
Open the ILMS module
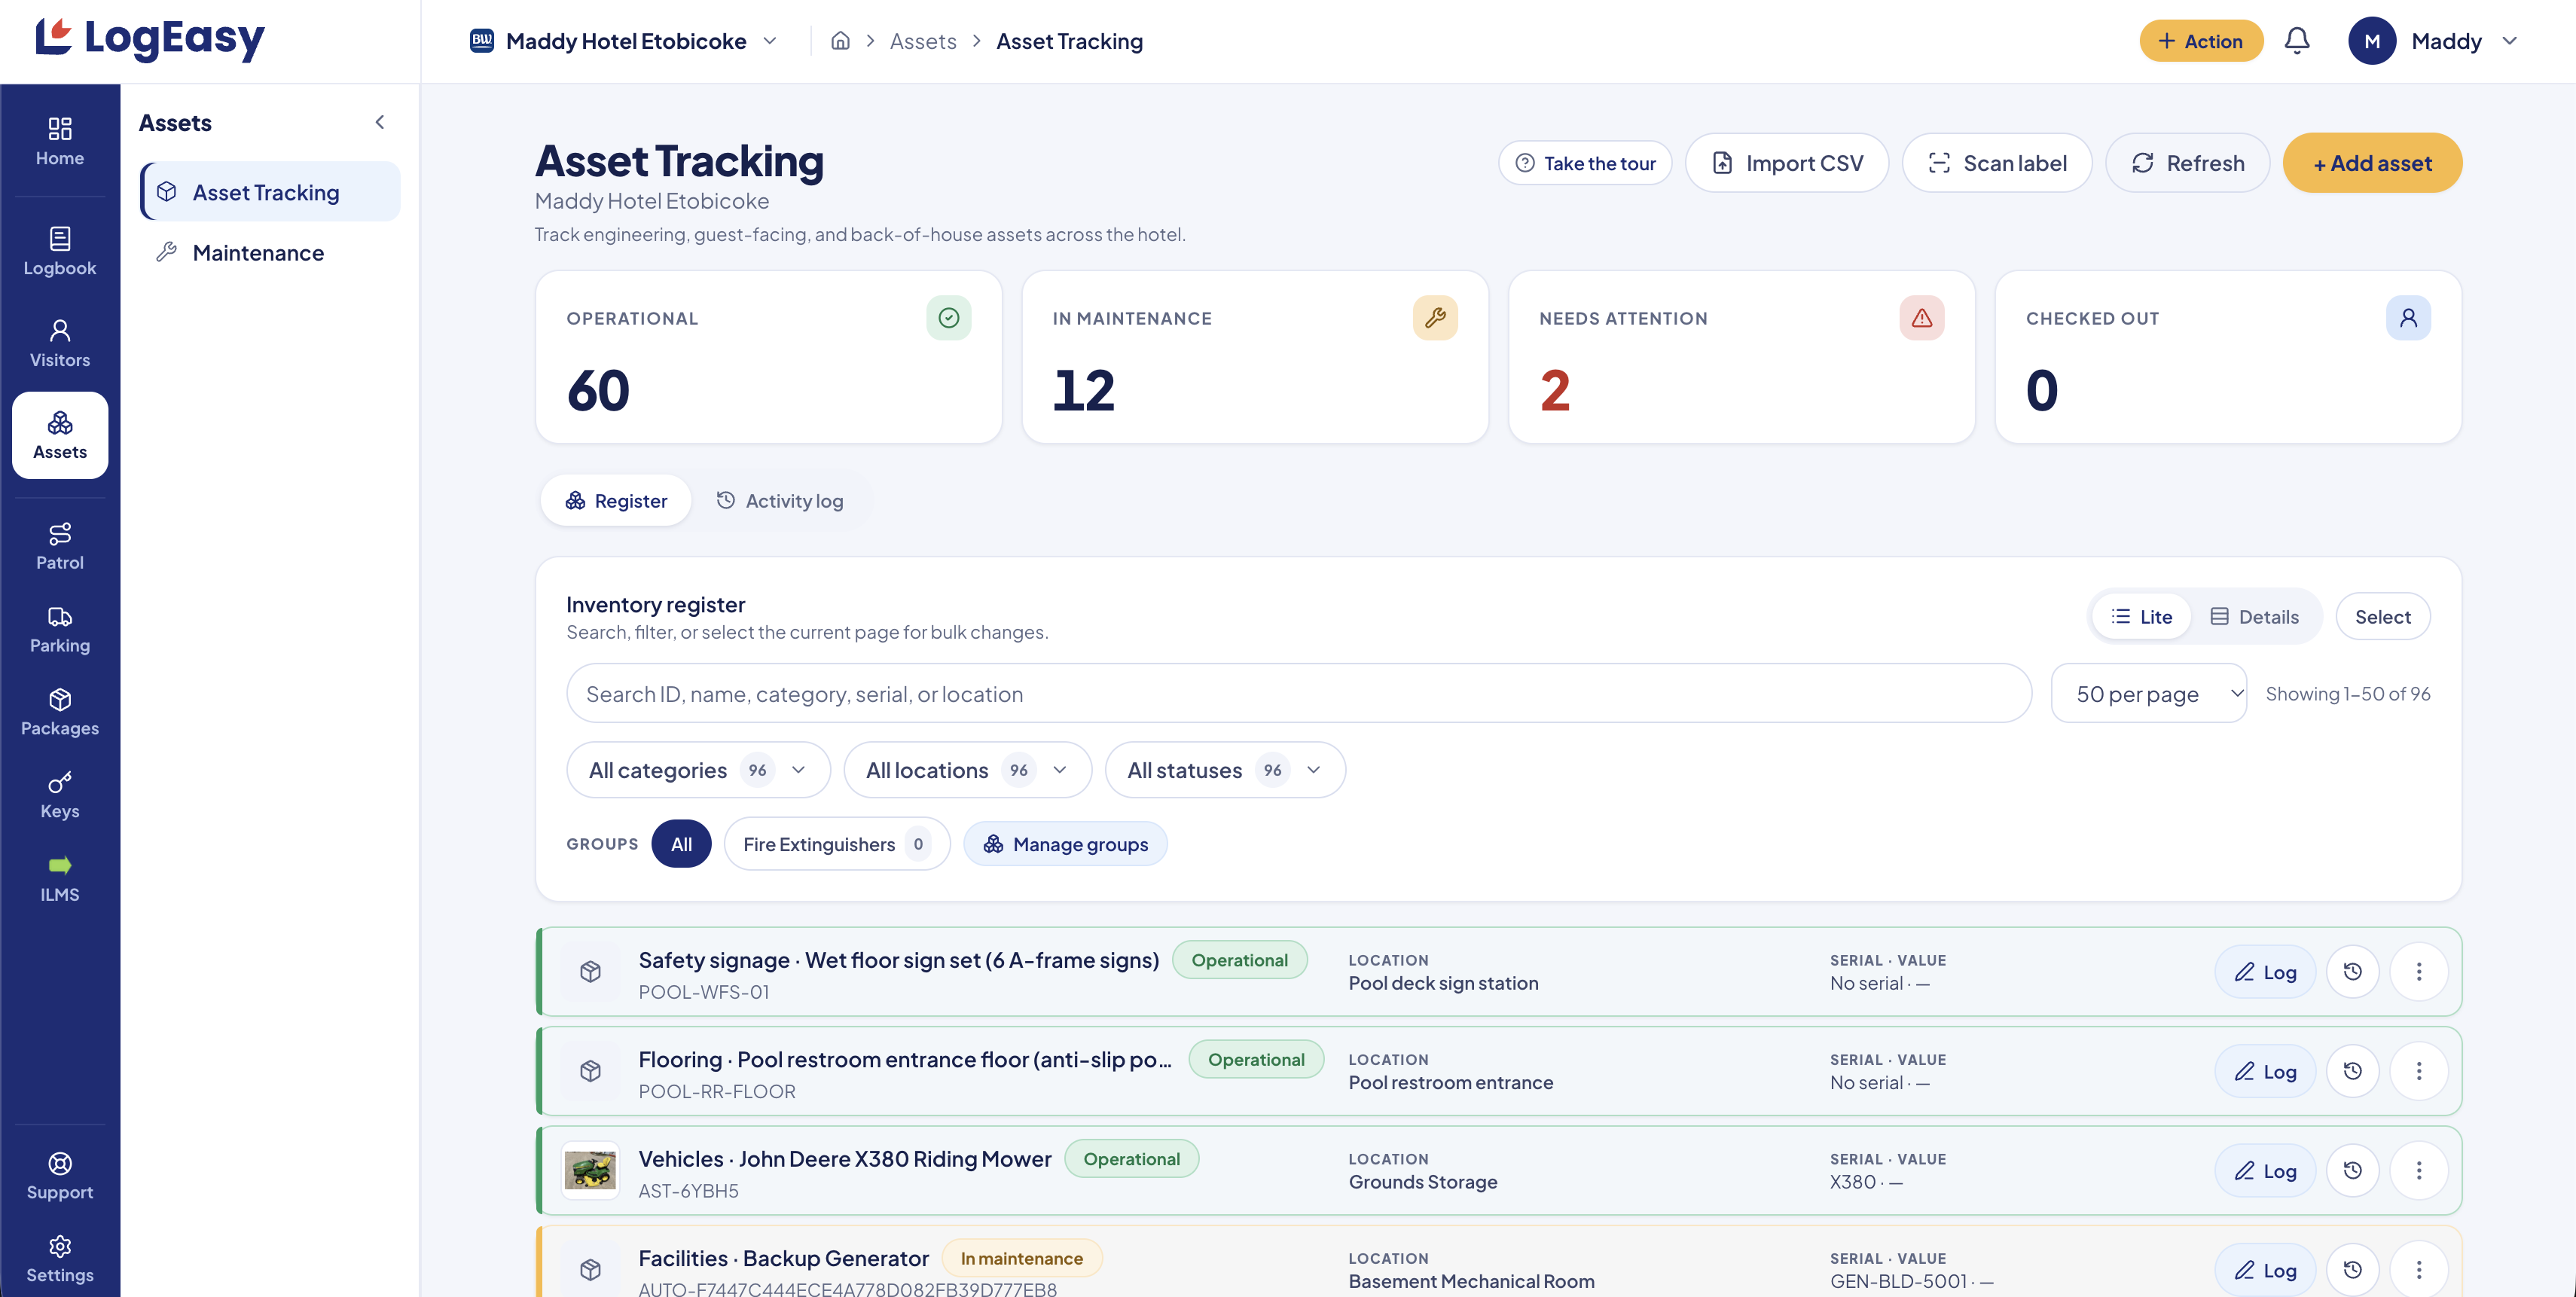[x=60, y=878]
